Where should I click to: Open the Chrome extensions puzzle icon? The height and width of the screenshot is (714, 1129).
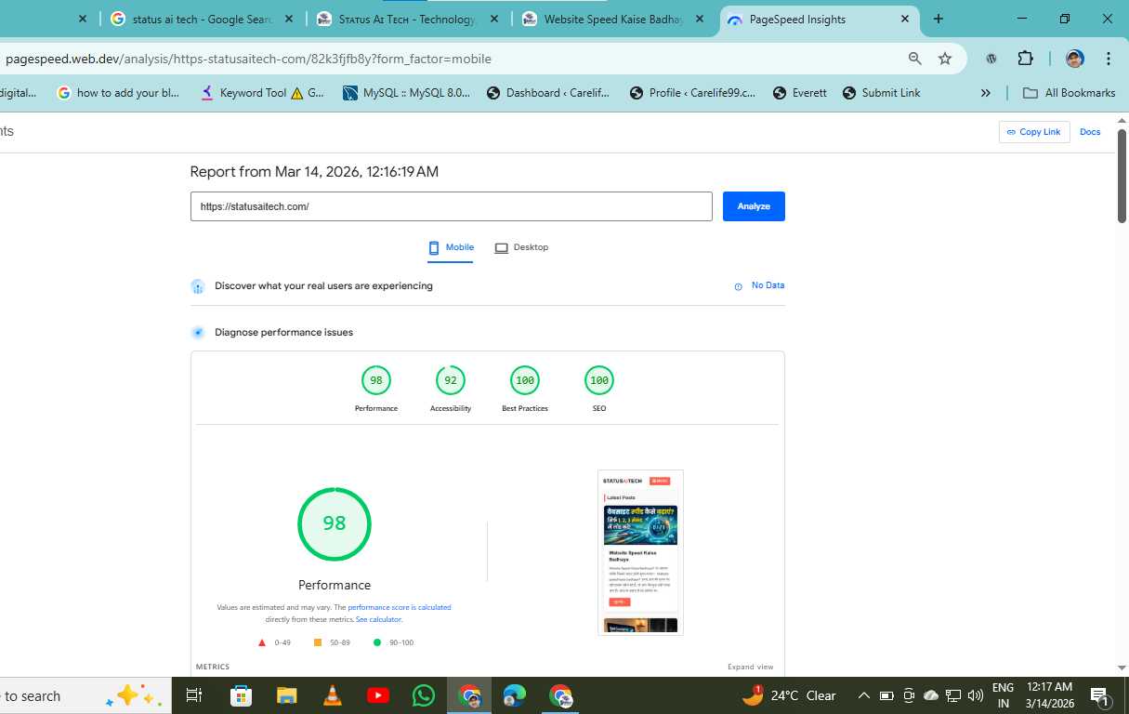click(1025, 59)
